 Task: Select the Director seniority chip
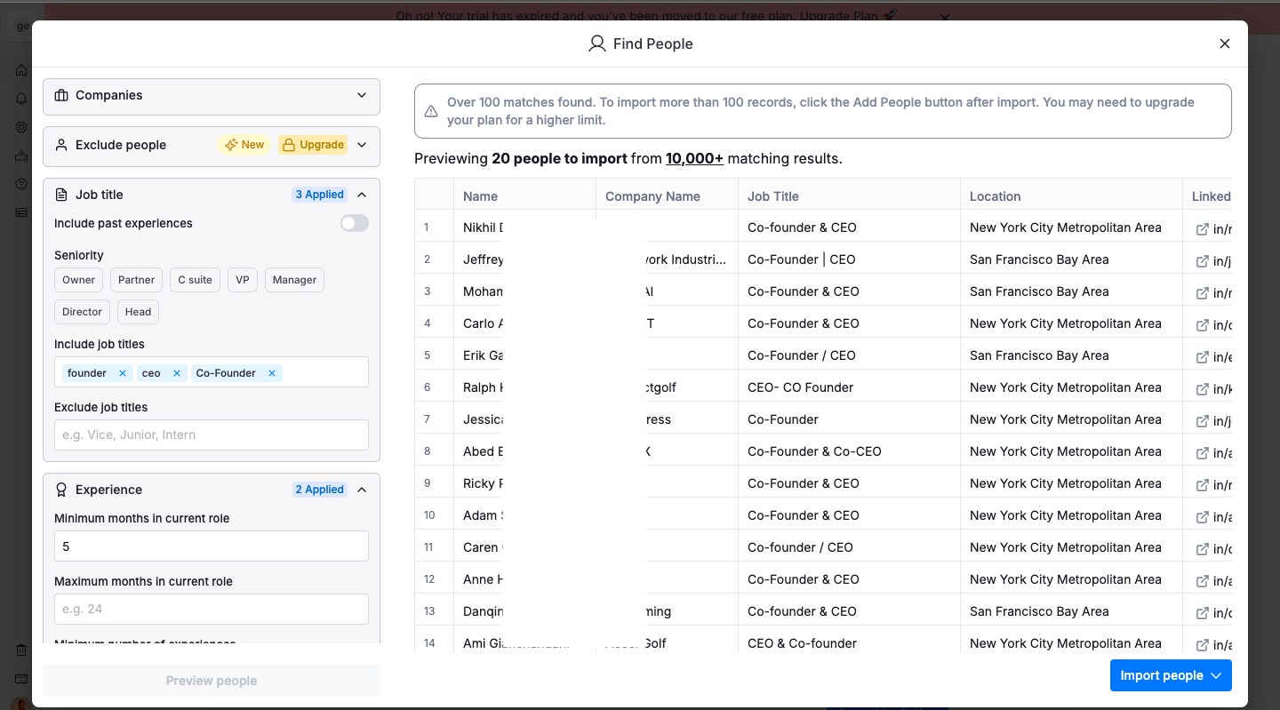[x=82, y=312]
